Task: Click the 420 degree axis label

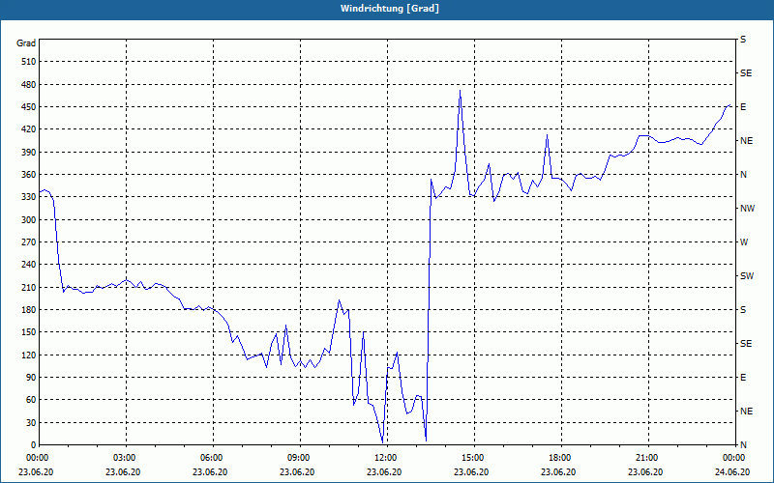Action: tap(29, 129)
